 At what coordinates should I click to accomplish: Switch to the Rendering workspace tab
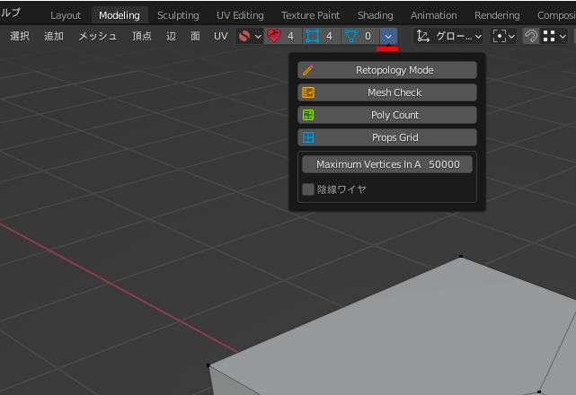click(x=497, y=15)
